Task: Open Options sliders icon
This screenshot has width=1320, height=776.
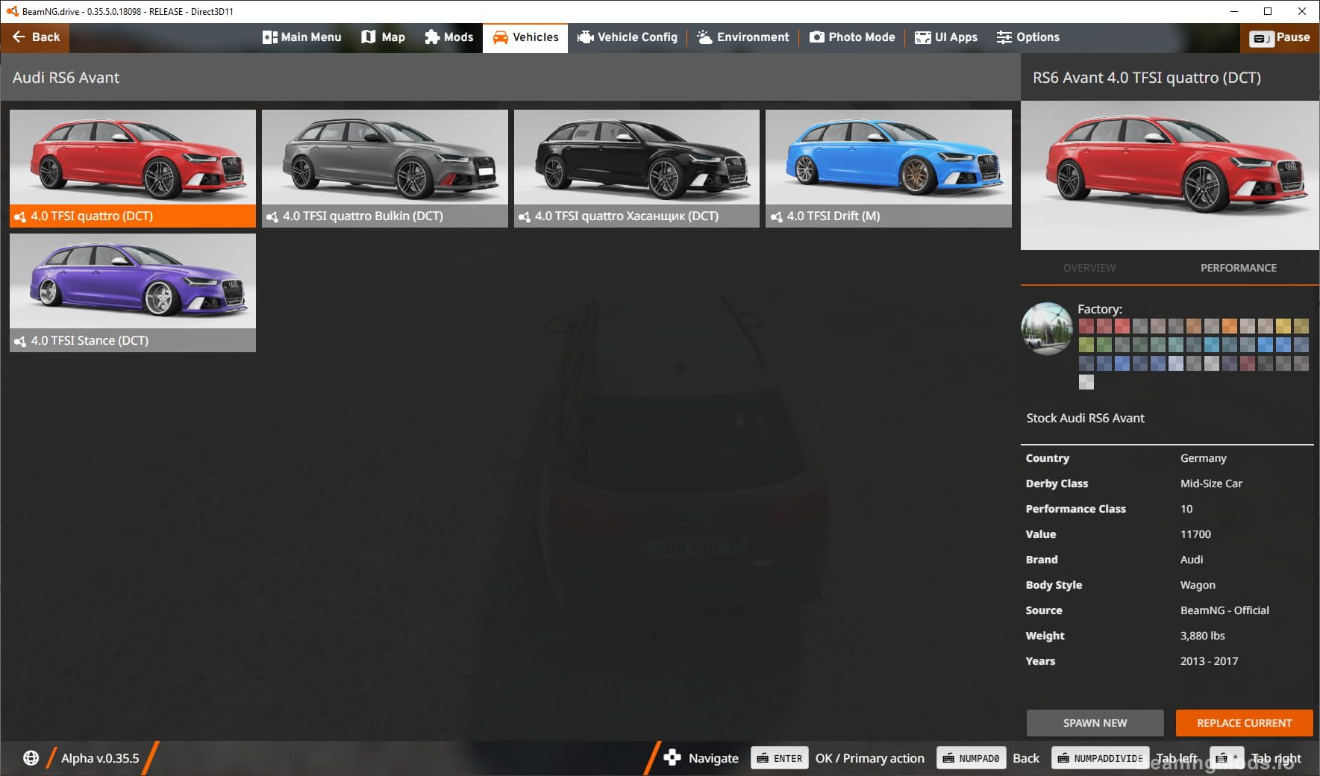Action: [1004, 37]
